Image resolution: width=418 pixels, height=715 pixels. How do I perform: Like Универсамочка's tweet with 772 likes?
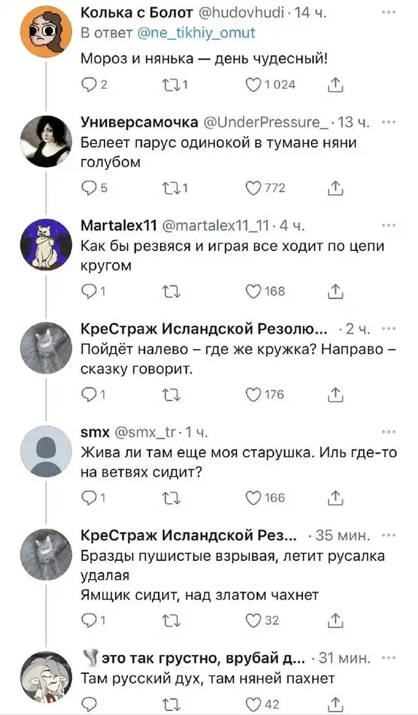click(x=251, y=188)
